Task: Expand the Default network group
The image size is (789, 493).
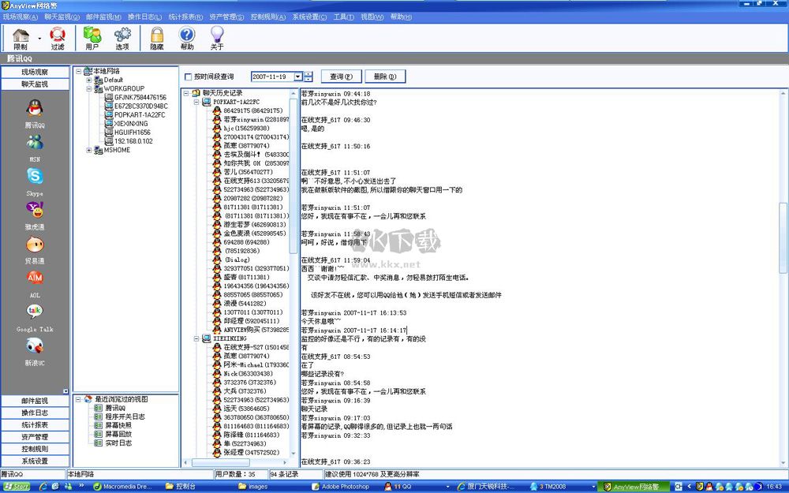Action: (x=89, y=80)
